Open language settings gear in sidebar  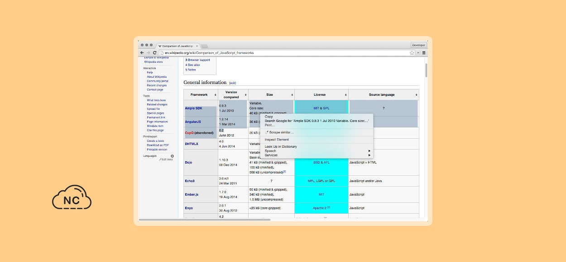pyautogui.click(x=172, y=156)
